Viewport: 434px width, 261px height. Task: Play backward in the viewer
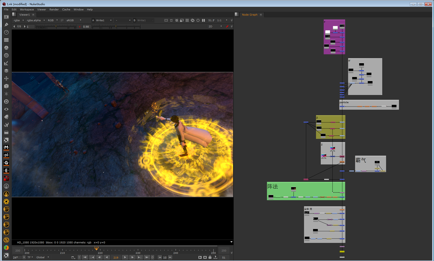click(x=107, y=258)
